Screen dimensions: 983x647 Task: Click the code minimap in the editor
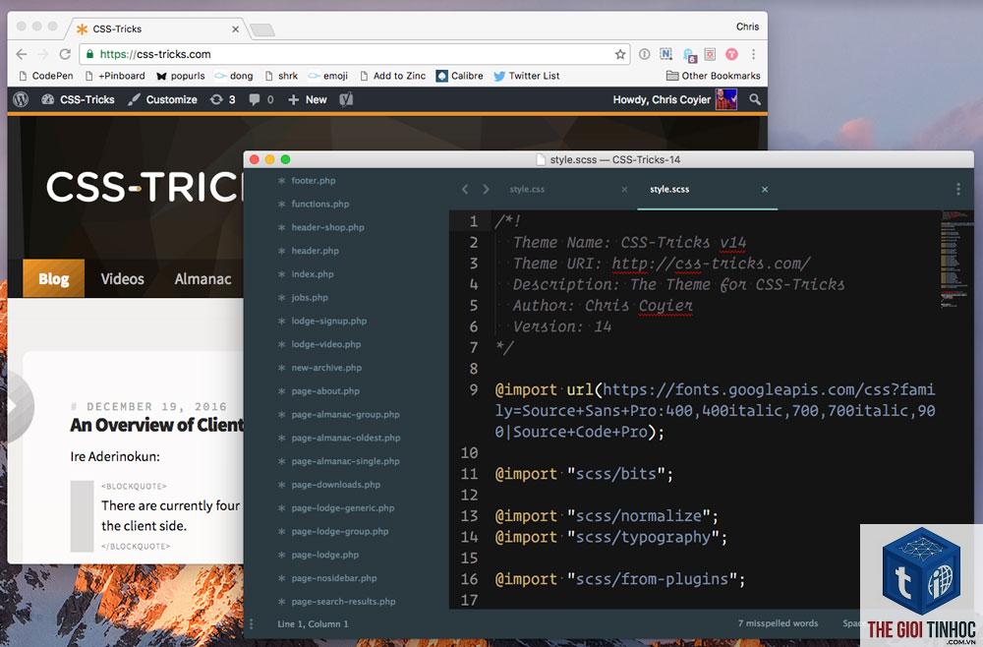[955, 261]
